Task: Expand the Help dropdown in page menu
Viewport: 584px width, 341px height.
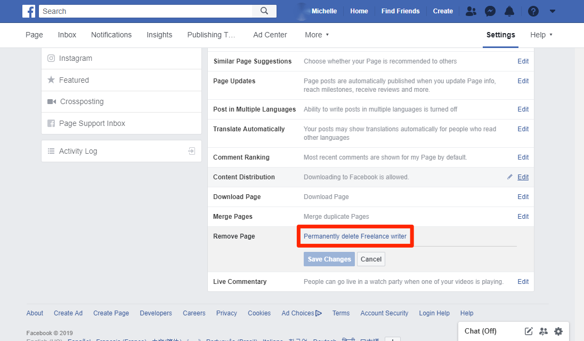Action: (541, 35)
